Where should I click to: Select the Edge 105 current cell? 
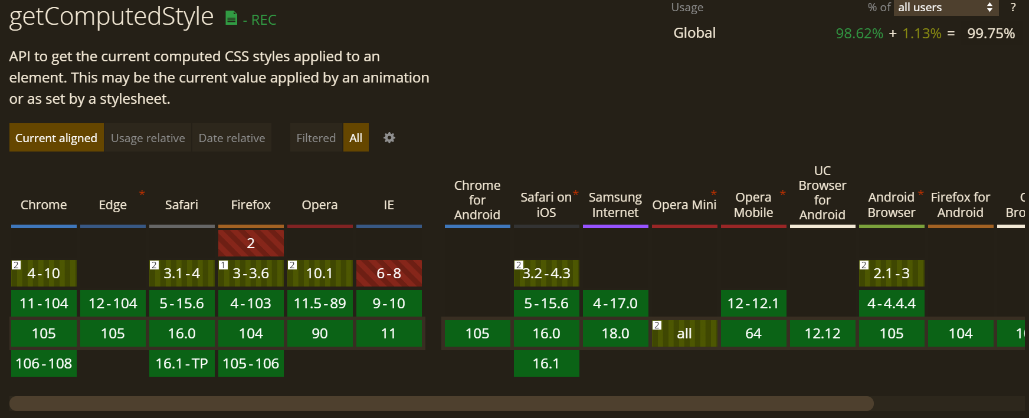(113, 333)
